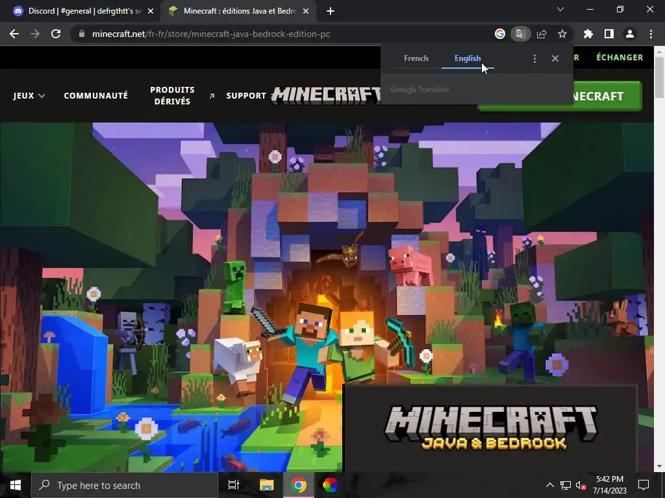Click the muted volume tray icon
Screen dimensions: 665x498
581,485
